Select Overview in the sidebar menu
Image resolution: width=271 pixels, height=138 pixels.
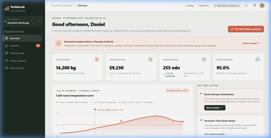point(23,38)
